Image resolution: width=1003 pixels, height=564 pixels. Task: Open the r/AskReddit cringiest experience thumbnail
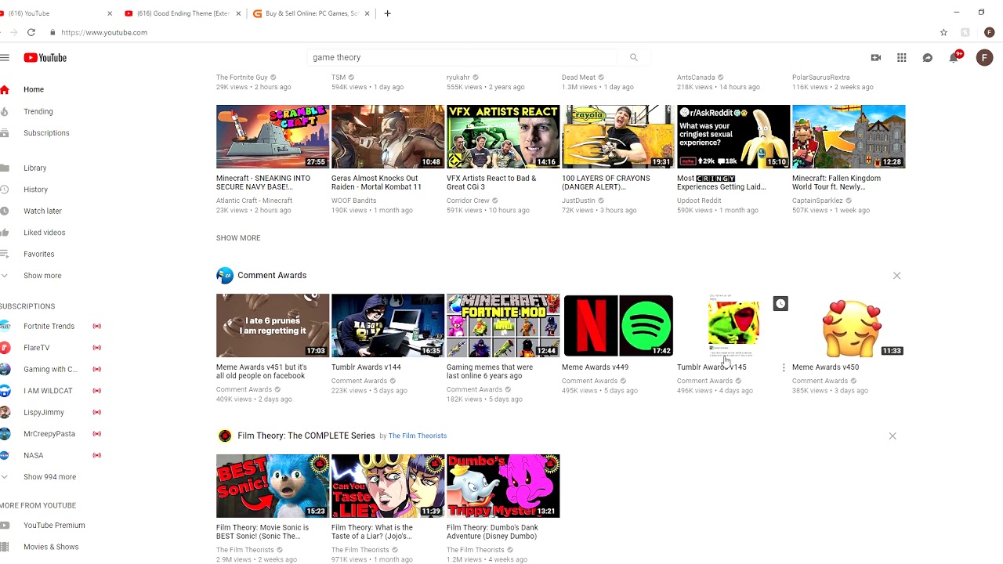pos(733,136)
